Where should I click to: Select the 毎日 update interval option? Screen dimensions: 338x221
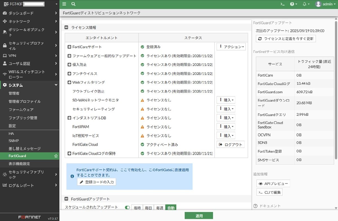(x=148, y=208)
